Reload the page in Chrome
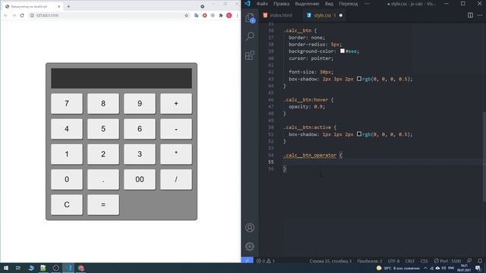 [22, 15]
